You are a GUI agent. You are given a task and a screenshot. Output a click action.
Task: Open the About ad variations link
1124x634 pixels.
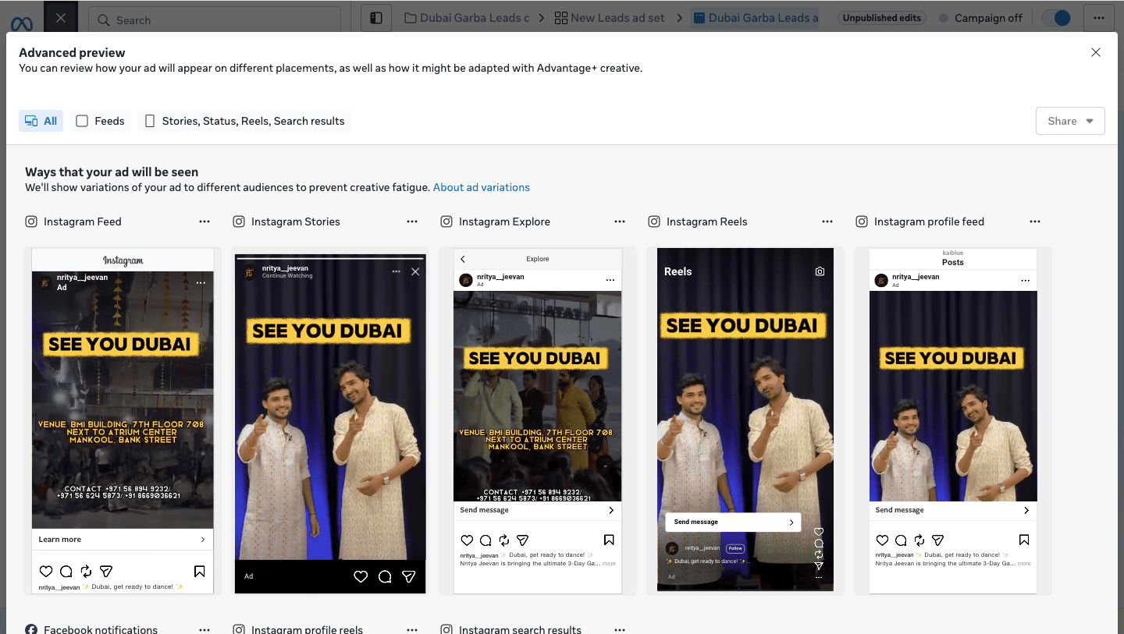pos(482,187)
